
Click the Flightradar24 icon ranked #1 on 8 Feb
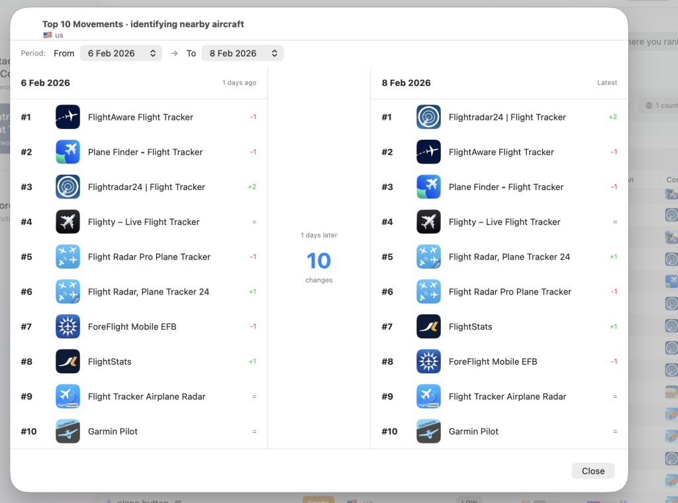[428, 117]
